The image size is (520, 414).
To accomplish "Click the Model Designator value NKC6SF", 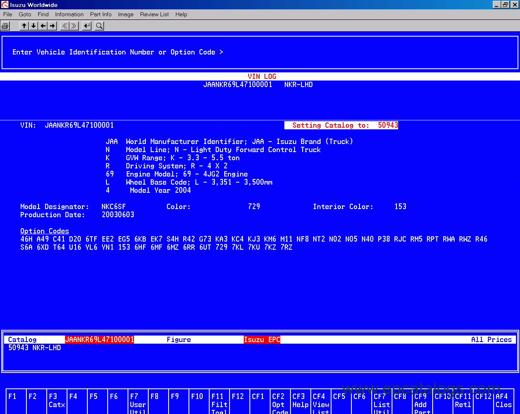I will point(114,207).
